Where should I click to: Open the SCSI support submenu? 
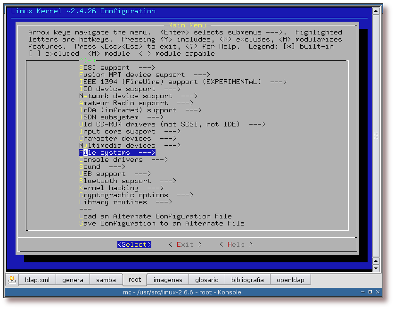point(110,68)
